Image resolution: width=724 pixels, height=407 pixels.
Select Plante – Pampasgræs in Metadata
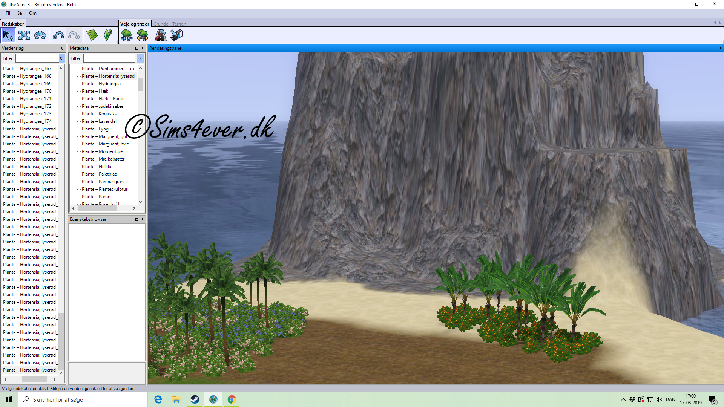(x=103, y=182)
